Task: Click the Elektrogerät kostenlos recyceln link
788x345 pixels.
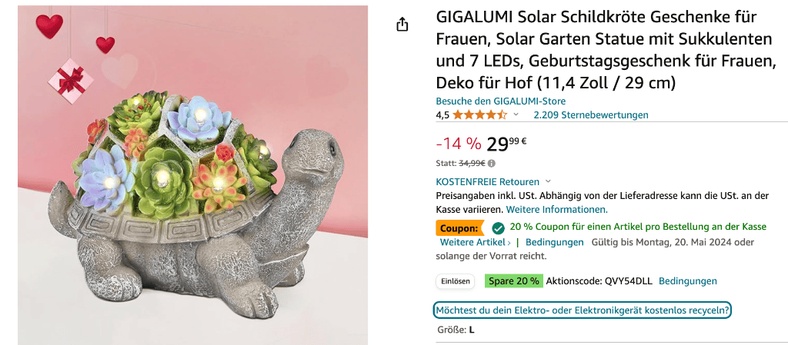Action: (582, 310)
